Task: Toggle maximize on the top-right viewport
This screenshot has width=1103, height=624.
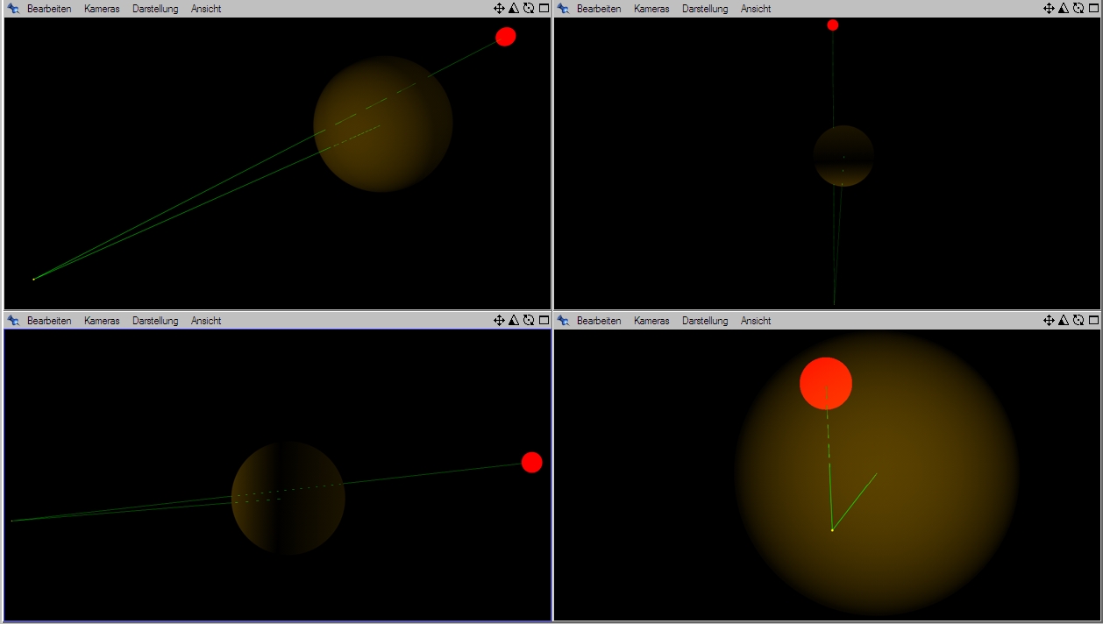Action: click(x=1093, y=8)
